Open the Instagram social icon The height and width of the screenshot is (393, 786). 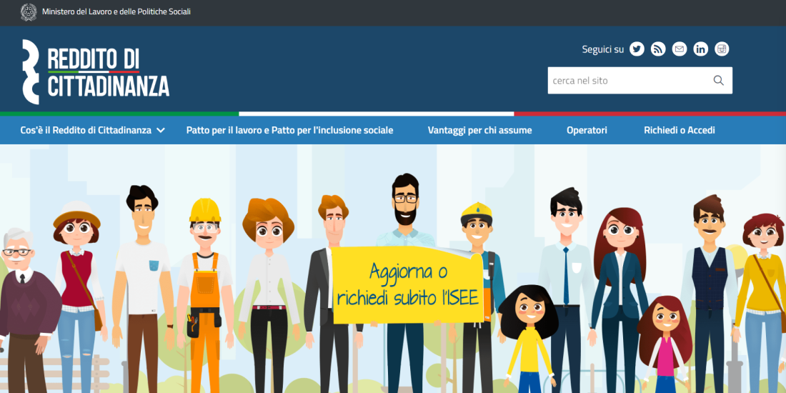point(722,49)
